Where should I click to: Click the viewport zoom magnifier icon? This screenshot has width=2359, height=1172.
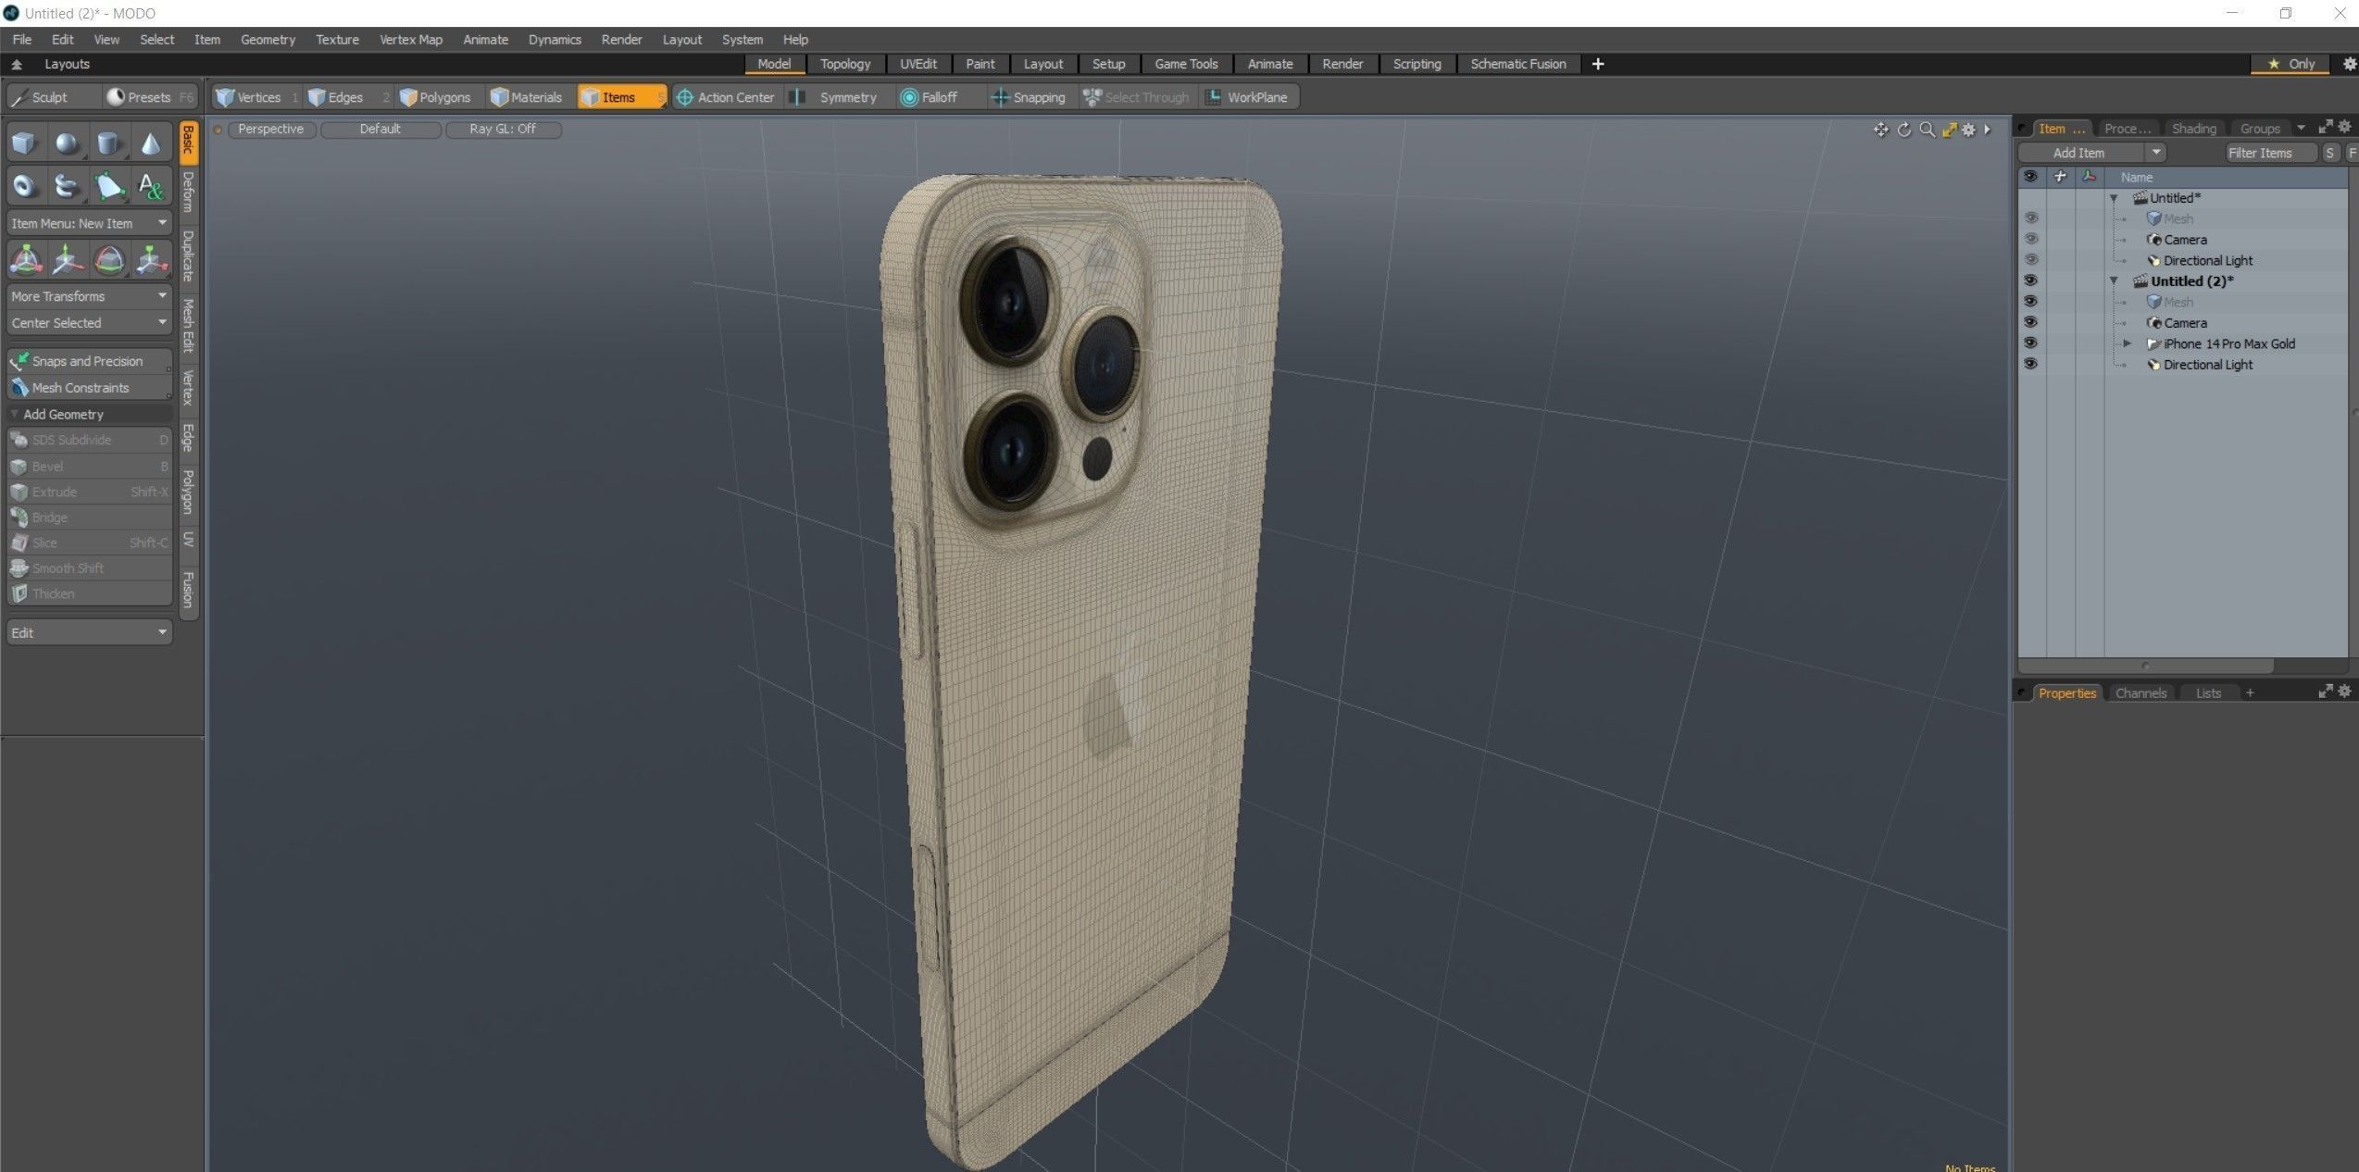(x=1927, y=130)
